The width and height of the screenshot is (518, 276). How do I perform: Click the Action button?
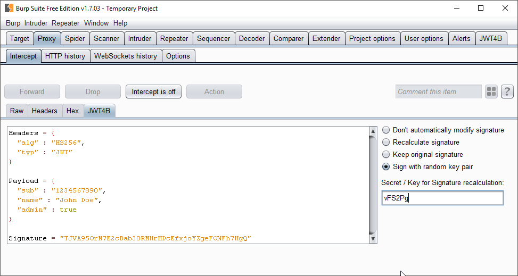[214, 91]
